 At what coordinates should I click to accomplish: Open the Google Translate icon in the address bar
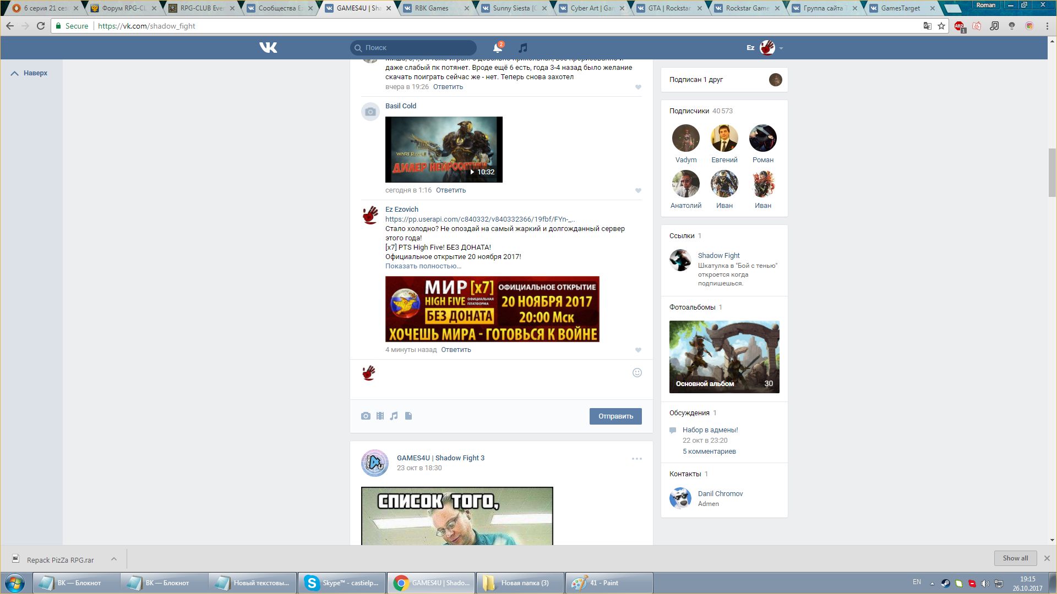(928, 26)
